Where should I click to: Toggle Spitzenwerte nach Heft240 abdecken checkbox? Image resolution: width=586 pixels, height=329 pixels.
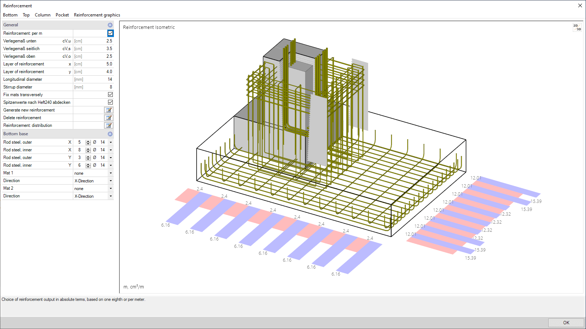[110, 102]
